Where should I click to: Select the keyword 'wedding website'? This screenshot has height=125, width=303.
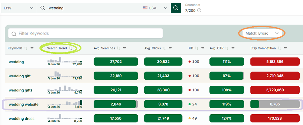tap(24, 105)
